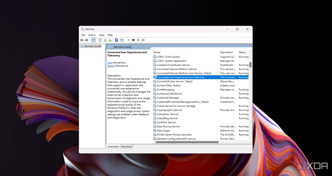332x176 pixels.
Task: Click the Stop the service link
Action: pos(110,63)
